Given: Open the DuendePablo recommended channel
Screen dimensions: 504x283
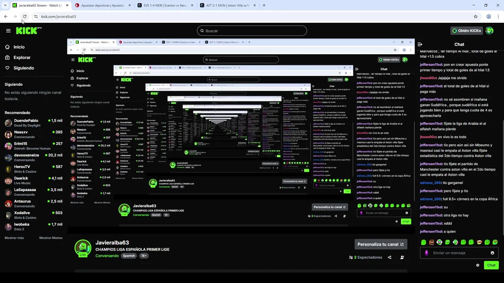Looking at the screenshot, I should point(33,123).
